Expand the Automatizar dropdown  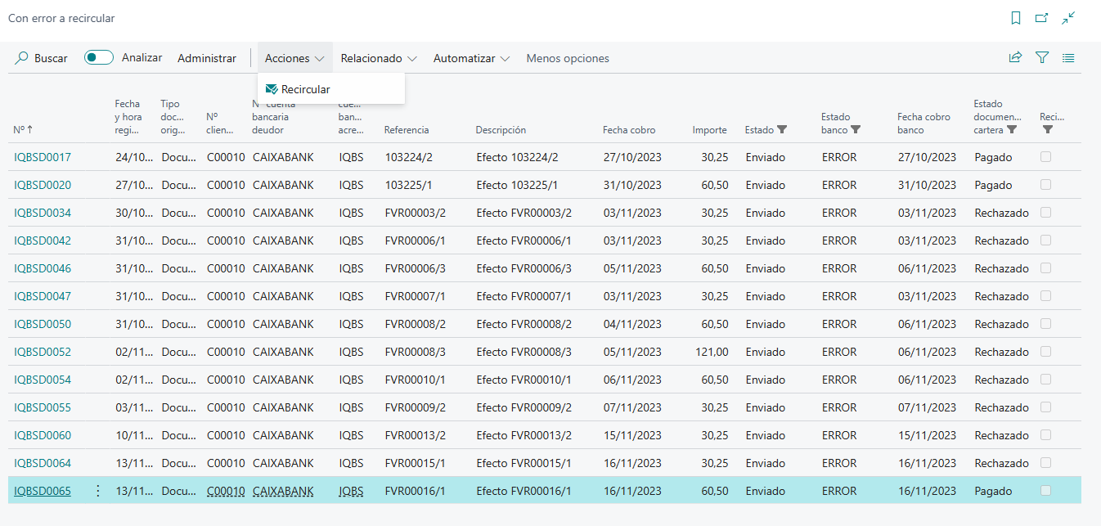coord(471,58)
